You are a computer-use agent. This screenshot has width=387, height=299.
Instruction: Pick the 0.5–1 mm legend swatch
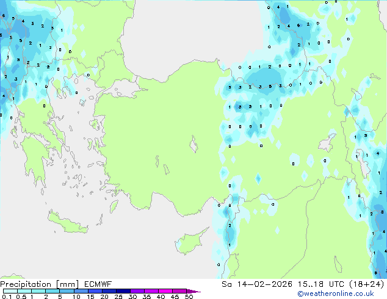tap(24, 291)
